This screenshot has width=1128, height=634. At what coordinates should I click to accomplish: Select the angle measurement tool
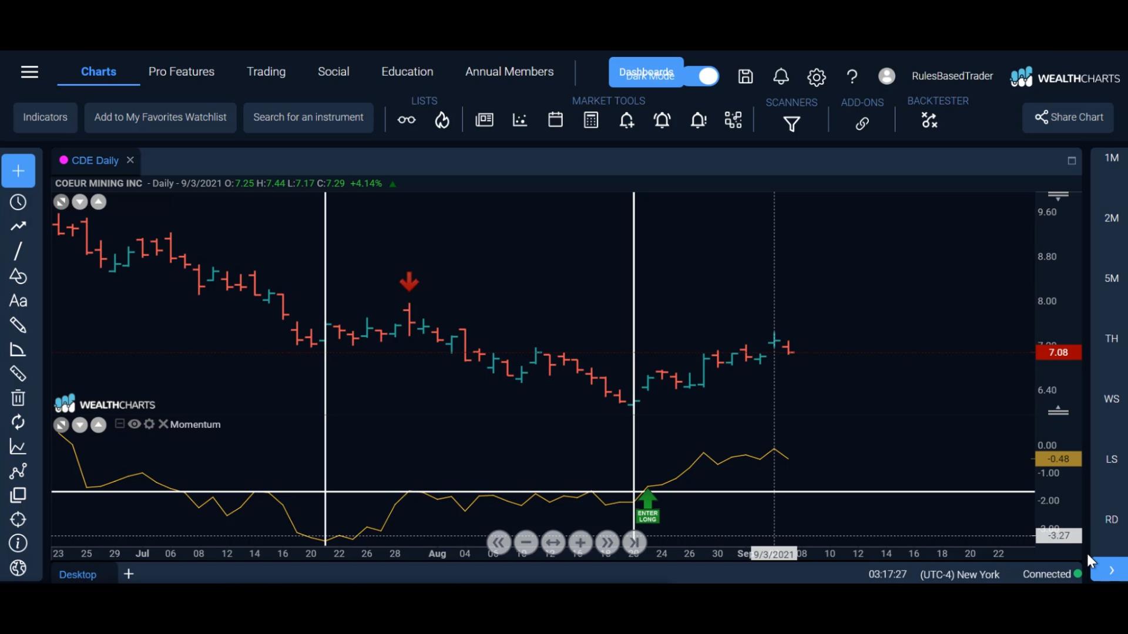click(18, 350)
